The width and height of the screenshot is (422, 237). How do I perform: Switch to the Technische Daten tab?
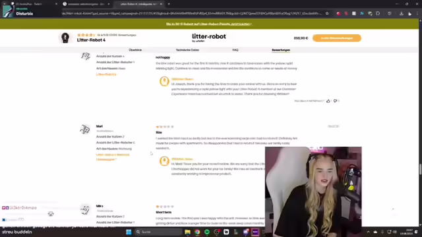[187, 50]
